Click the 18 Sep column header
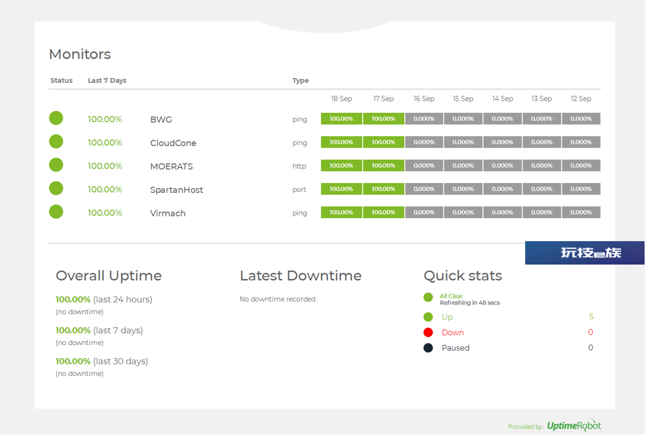The width and height of the screenshot is (645, 435). coord(341,99)
